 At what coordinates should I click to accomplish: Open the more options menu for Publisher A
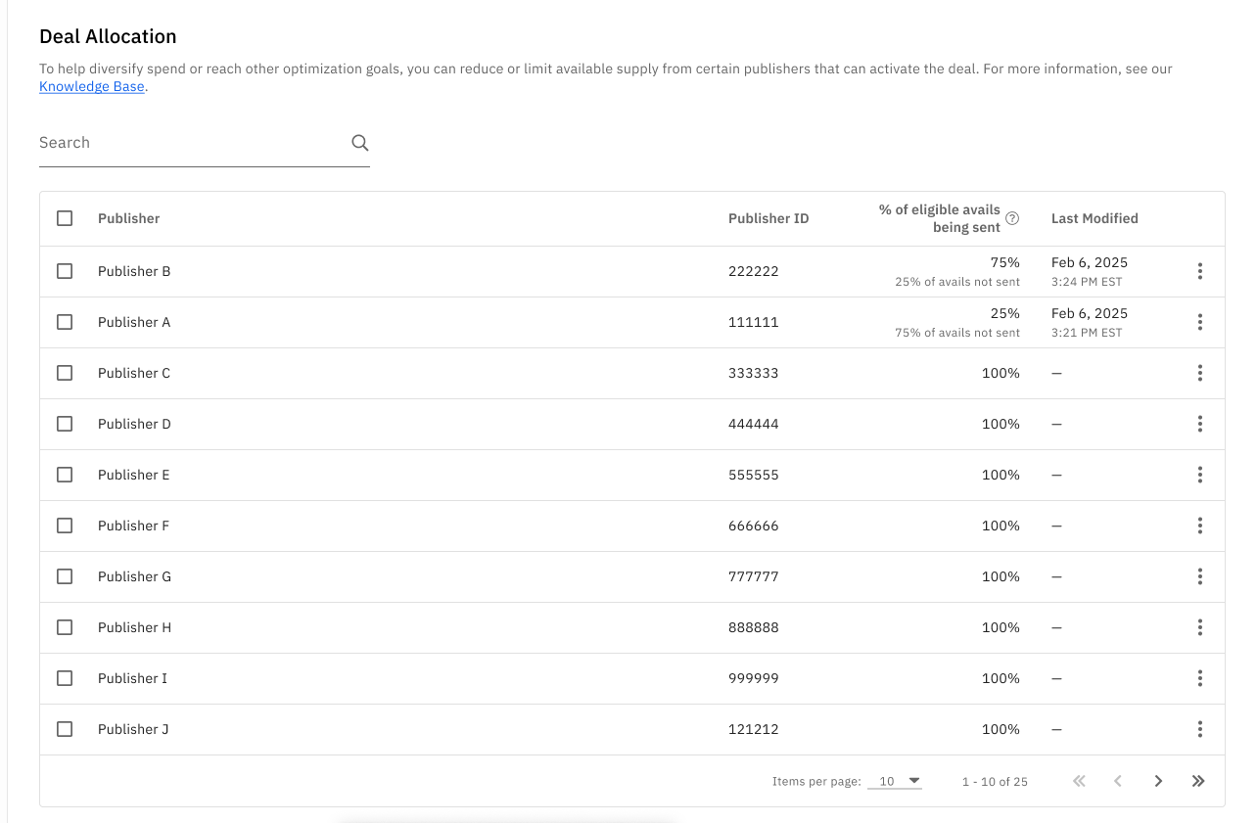click(x=1199, y=322)
